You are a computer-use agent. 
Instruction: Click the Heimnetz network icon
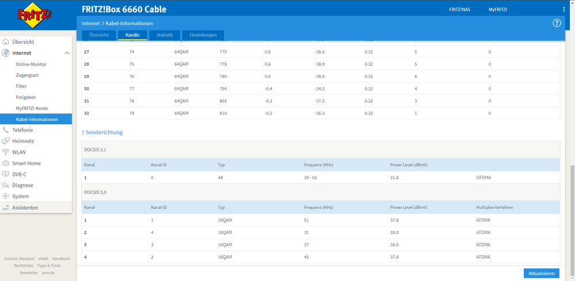[x=6, y=141]
